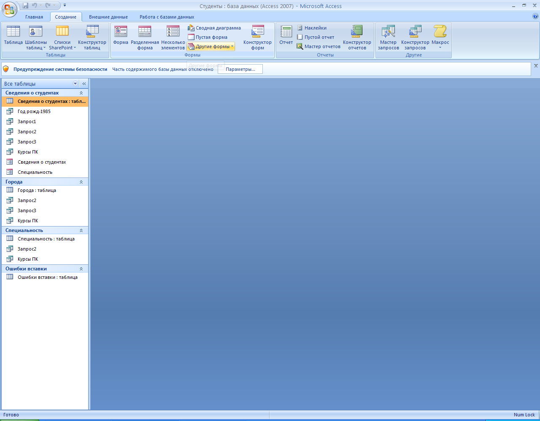
Task: Click the Макрос icon
Action: coord(440,32)
